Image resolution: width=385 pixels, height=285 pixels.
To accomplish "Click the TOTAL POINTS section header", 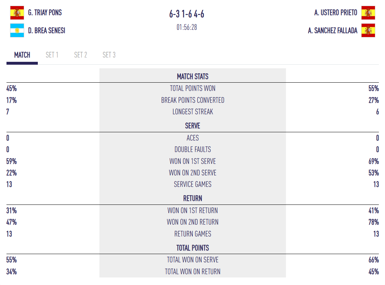I will [193, 248].
